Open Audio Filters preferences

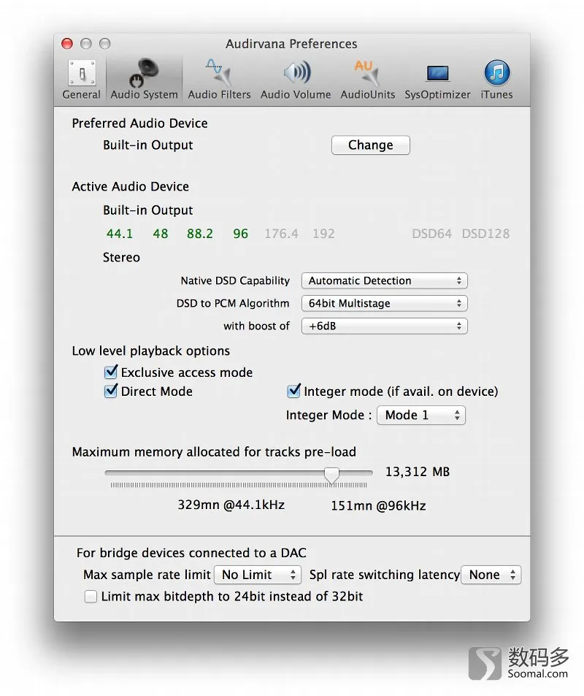[219, 80]
